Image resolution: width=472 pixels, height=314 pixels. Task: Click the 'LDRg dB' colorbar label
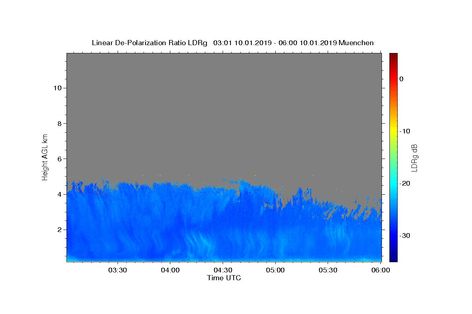(x=414, y=157)
